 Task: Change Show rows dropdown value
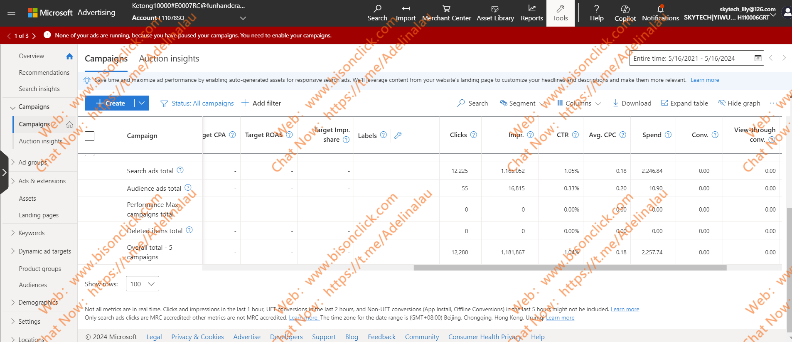click(143, 284)
